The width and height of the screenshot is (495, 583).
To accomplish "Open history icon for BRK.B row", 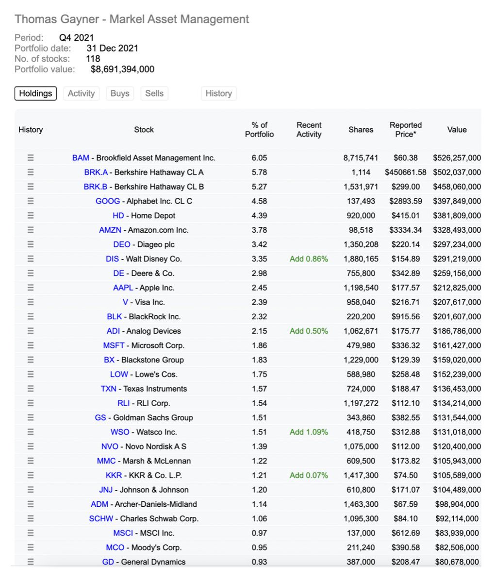I will 31,187.
